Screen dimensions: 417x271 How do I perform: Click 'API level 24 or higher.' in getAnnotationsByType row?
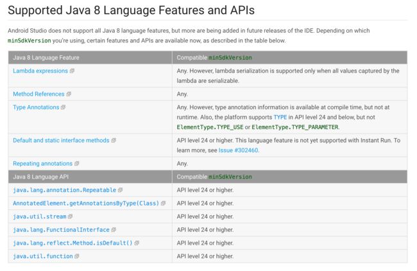tap(205, 204)
